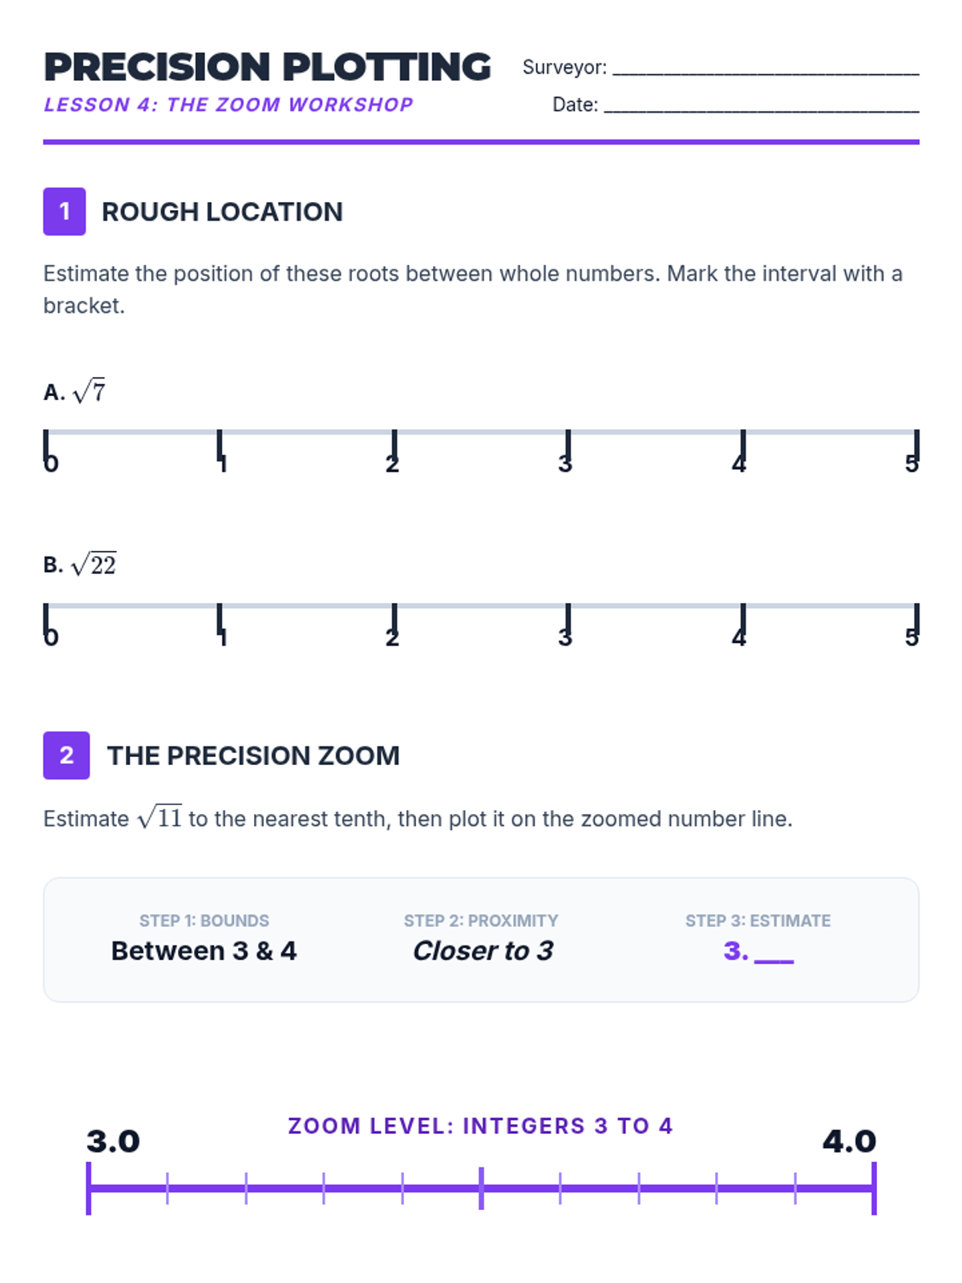Click the Lesson 4 Zoom Workshop subtitle
This screenshot has height=1283, width=962.
coord(228,105)
